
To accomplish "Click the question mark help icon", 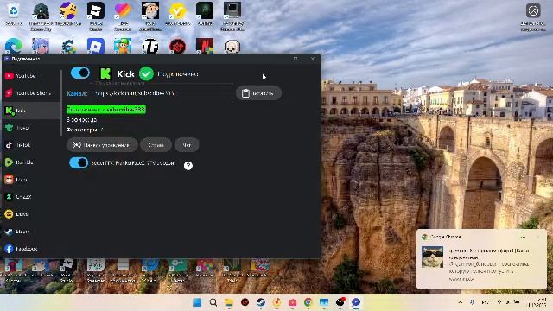I will coord(188,165).
